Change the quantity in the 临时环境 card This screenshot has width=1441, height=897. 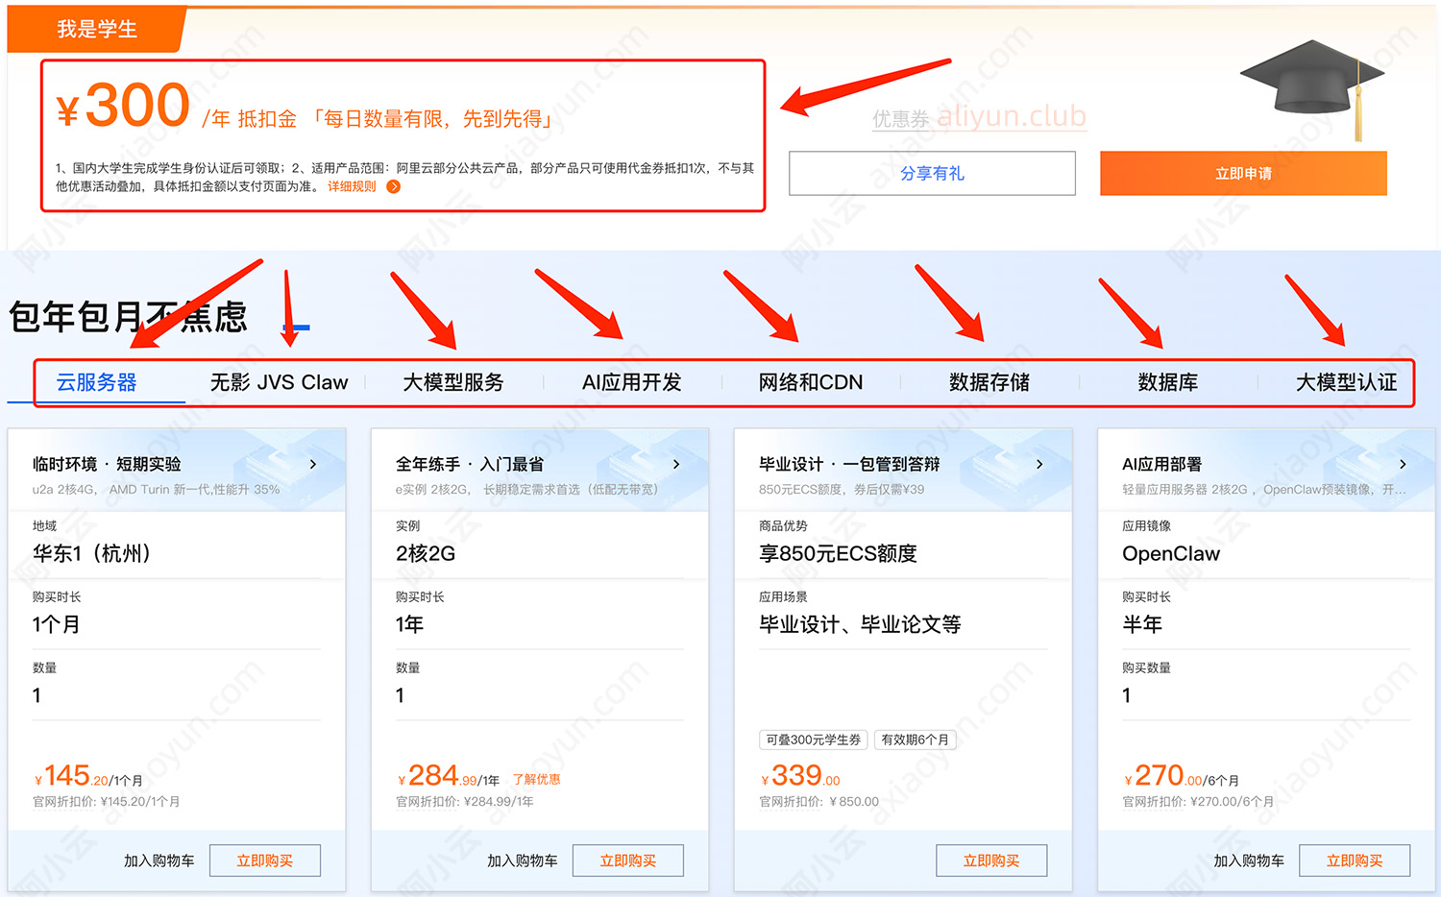point(177,695)
